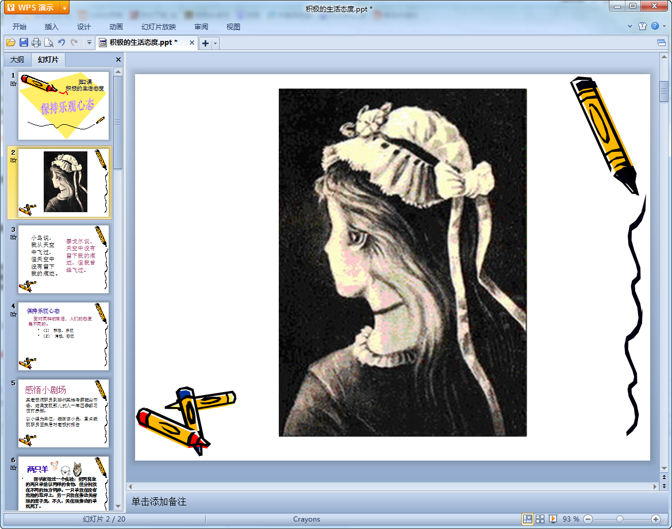672x529 pixels.
Task: Switch to the 幻灯片 slides tab
Action: pyautogui.click(x=48, y=60)
